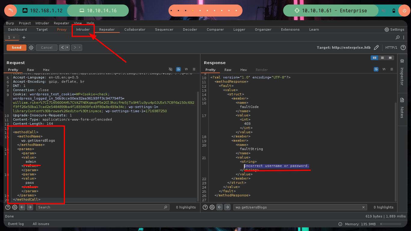The height and width of the screenshot is (231, 411).
Task: Open Response search settings gear
Action: [x=212, y=207]
